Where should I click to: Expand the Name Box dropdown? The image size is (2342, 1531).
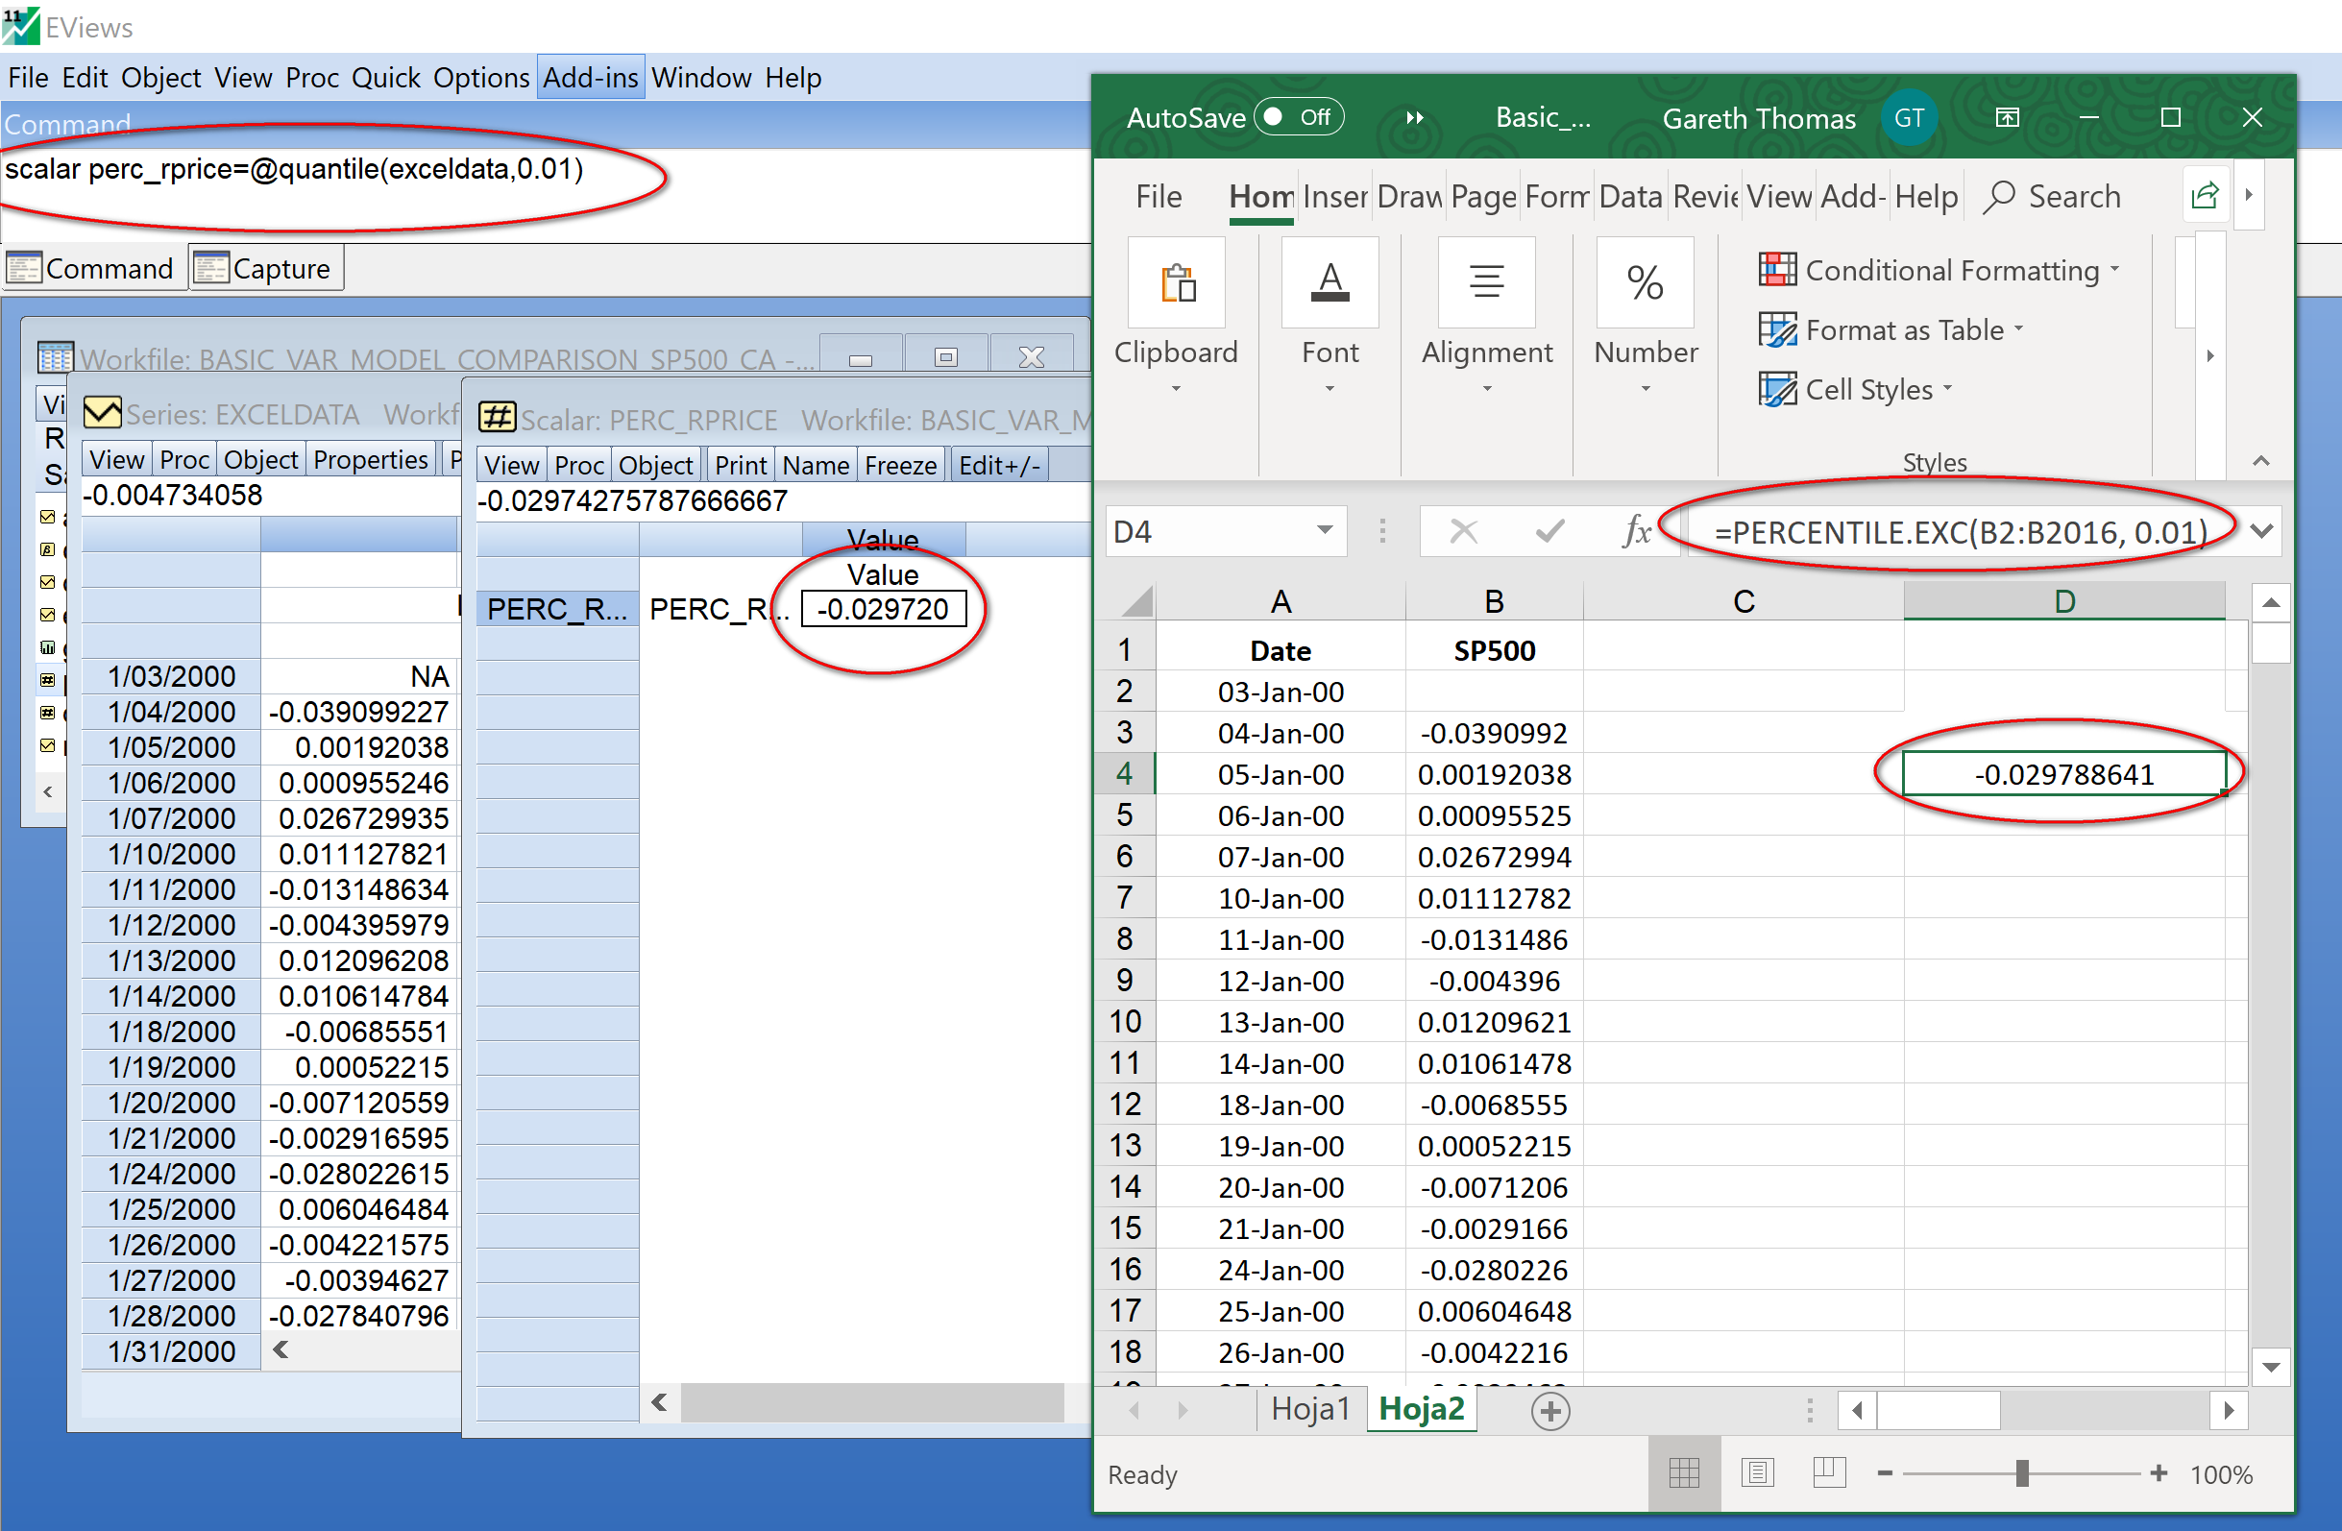(1325, 531)
